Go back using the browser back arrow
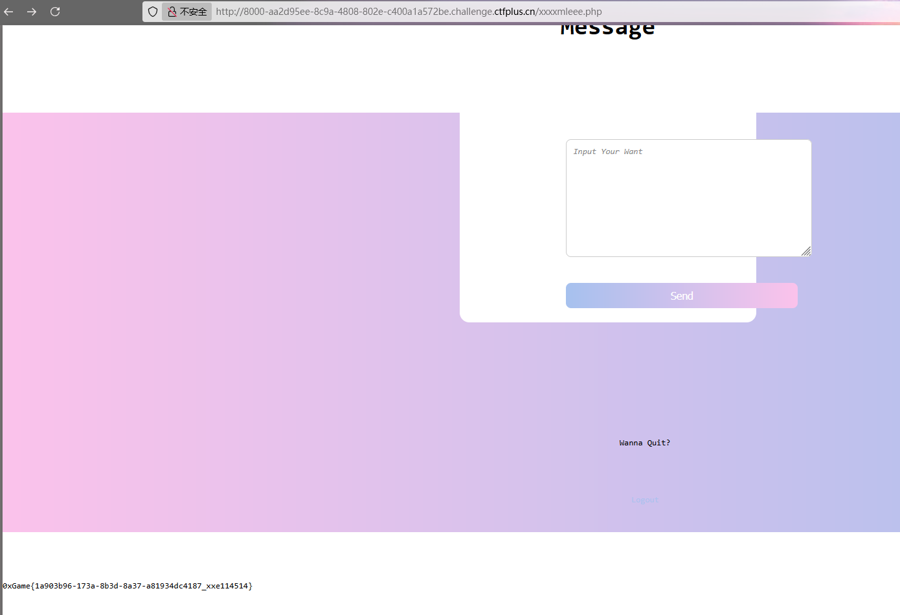 [9, 12]
